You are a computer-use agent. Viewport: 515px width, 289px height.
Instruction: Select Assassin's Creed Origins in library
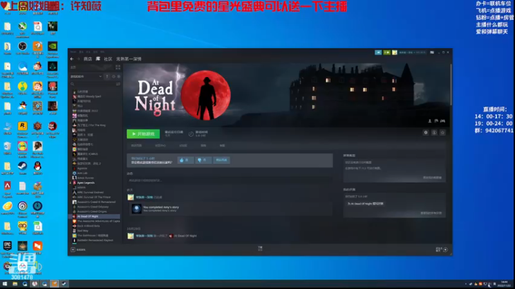91,212
